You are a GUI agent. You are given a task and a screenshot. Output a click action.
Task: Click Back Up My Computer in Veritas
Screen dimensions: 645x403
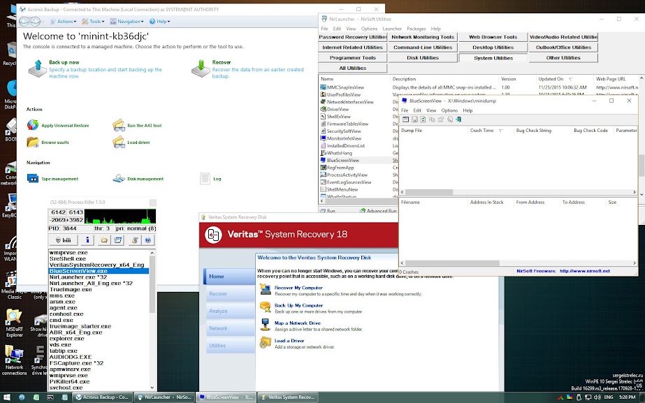click(x=298, y=305)
